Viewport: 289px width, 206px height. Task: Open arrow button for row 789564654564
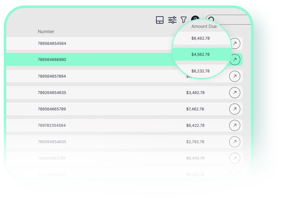(x=235, y=43)
